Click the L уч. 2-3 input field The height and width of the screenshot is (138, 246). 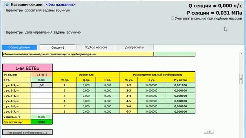42,90
